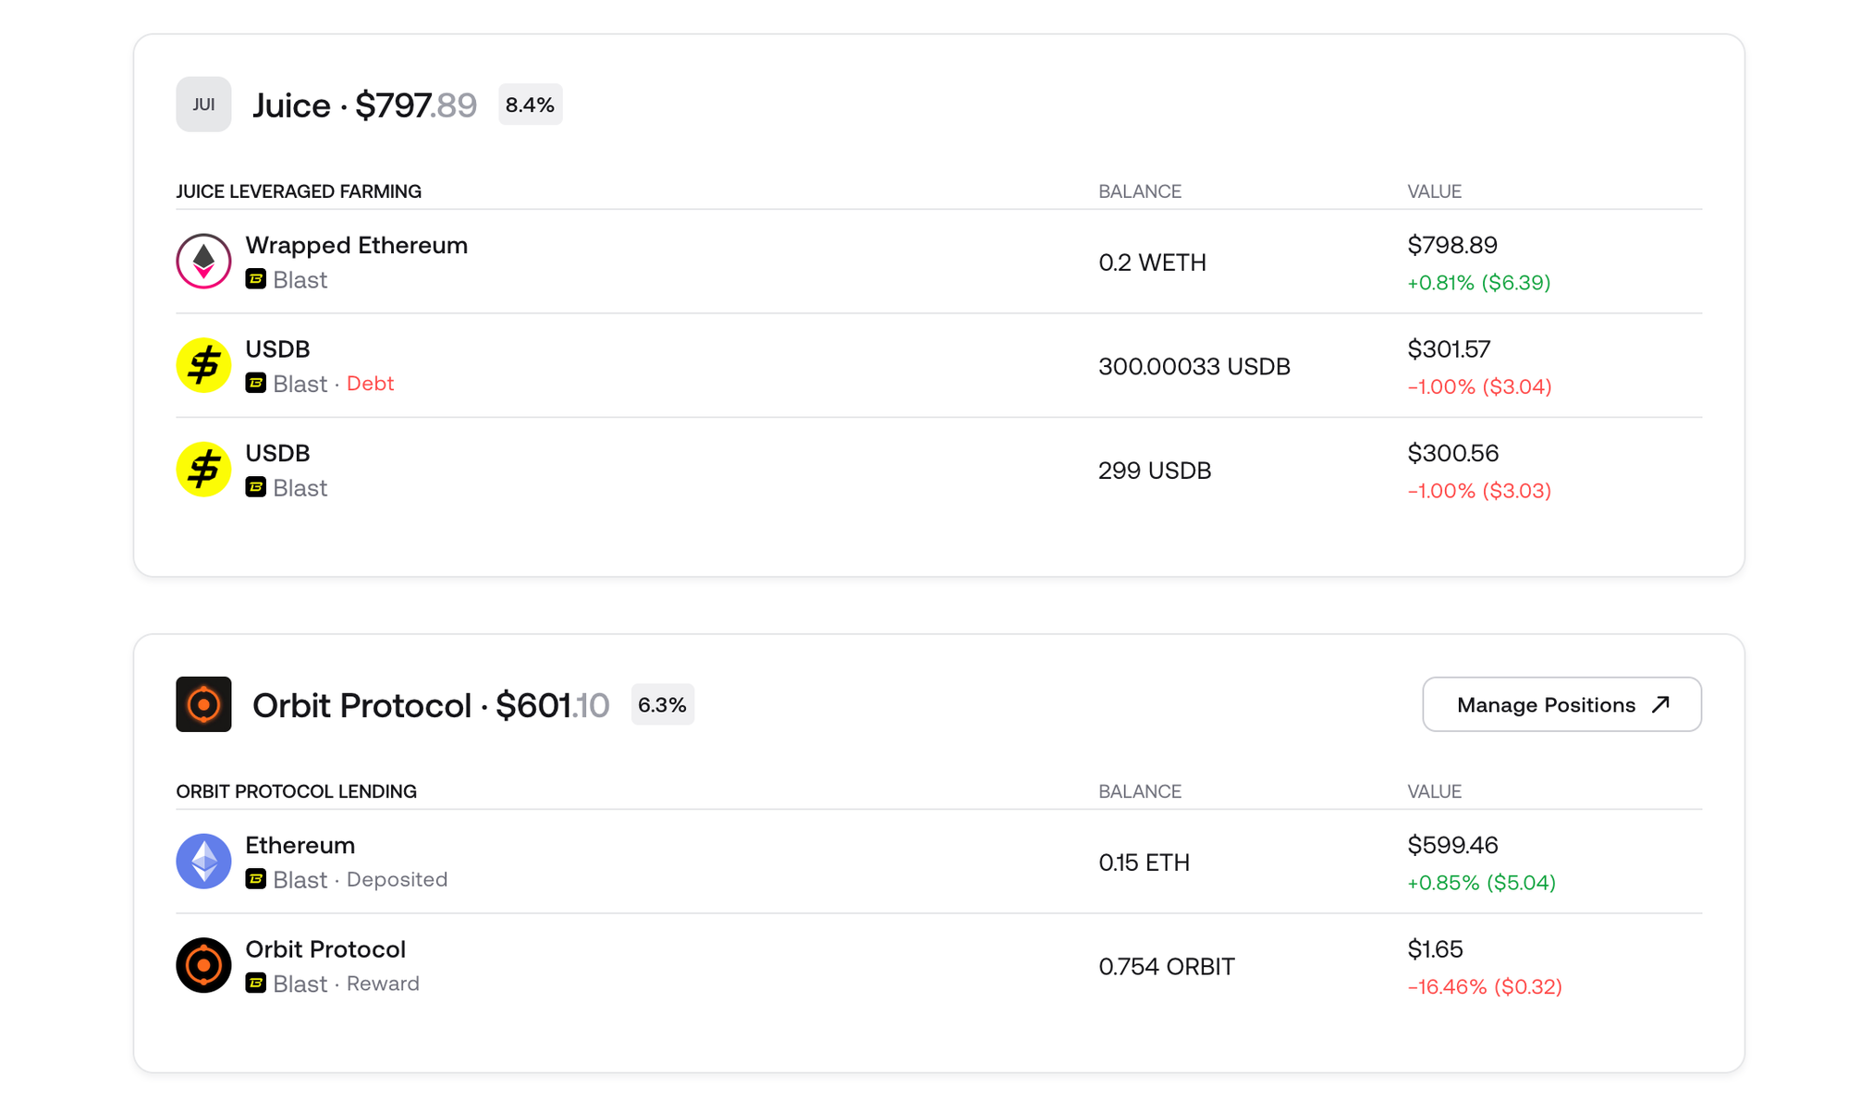Click the red Debt label
The width and height of the screenshot is (1849, 1112).
click(370, 384)
